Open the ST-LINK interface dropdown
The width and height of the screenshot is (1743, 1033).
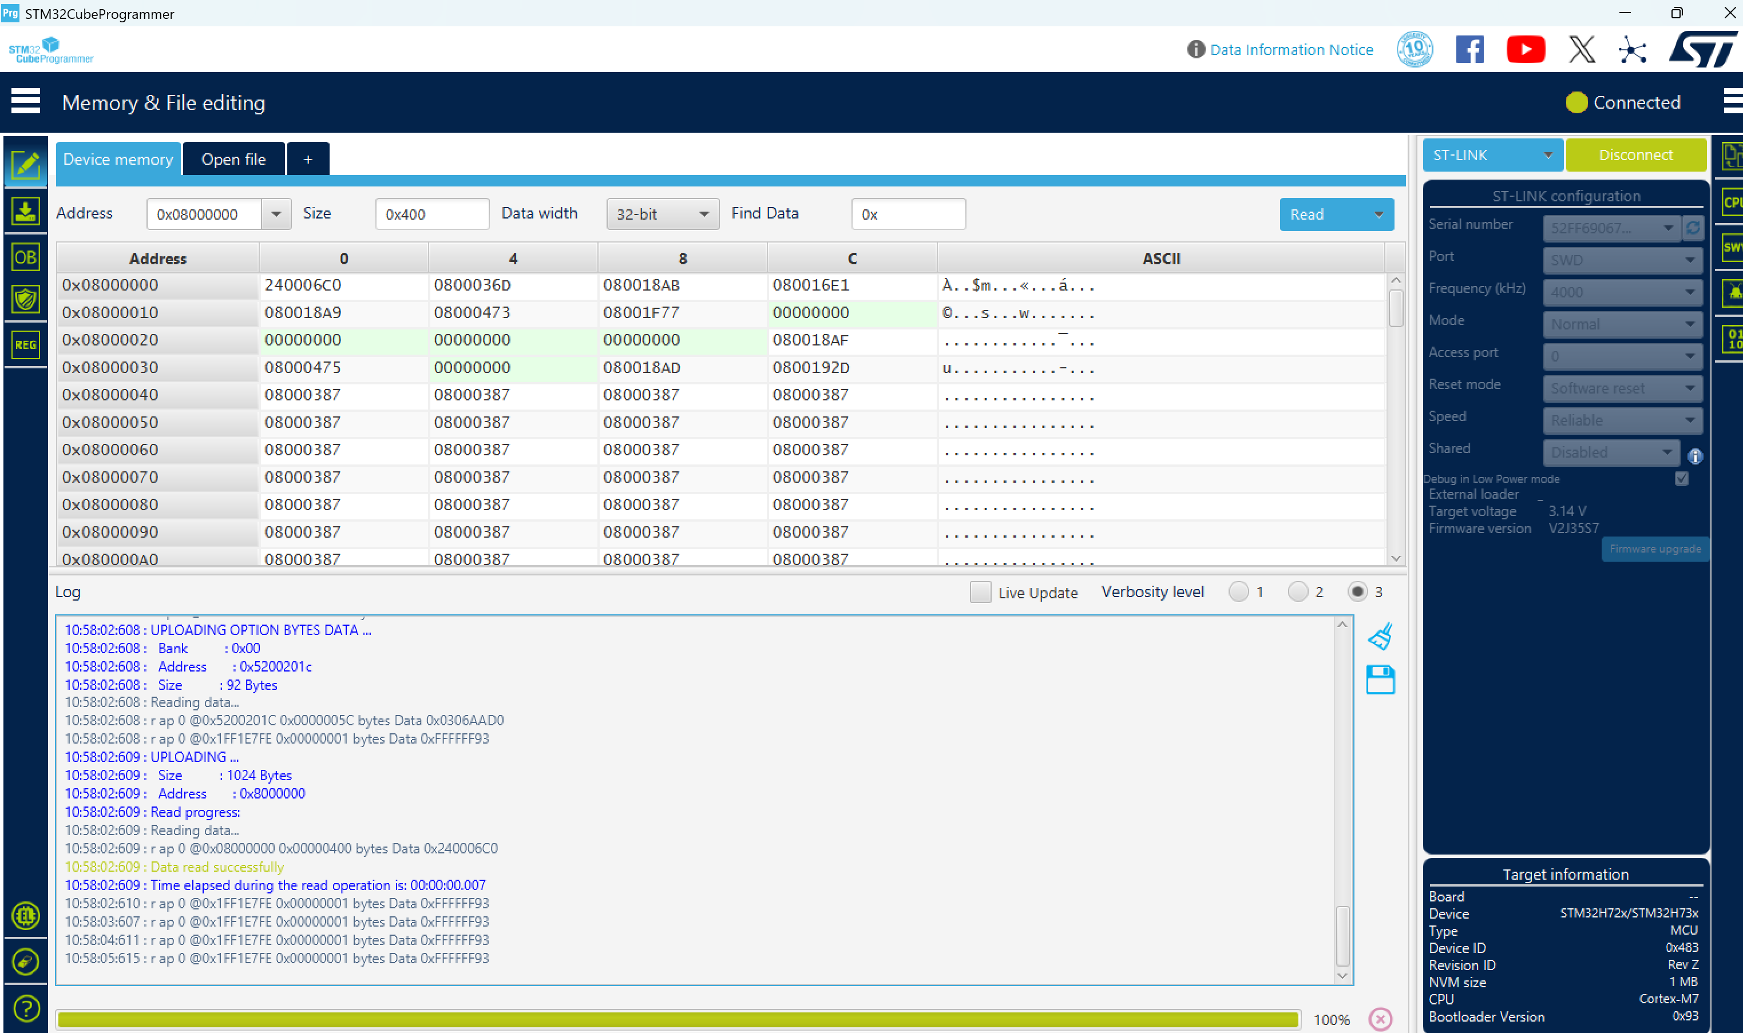[1492, 154]
